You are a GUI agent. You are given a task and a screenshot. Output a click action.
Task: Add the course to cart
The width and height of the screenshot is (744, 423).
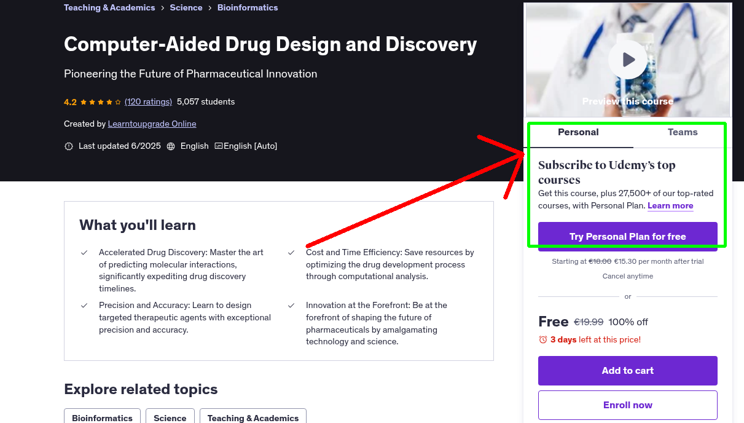coord(627,371)
